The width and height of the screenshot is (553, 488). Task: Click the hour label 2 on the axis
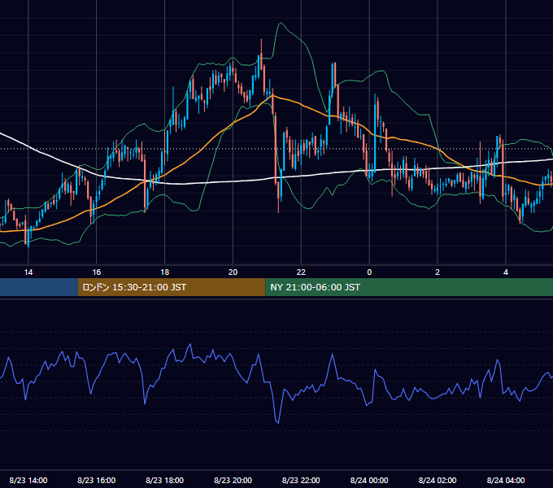pyautogui.click(x=438, y=272)
